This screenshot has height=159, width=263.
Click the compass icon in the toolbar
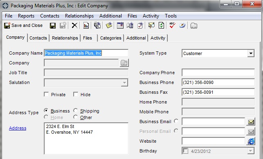(x=182, y=26)
